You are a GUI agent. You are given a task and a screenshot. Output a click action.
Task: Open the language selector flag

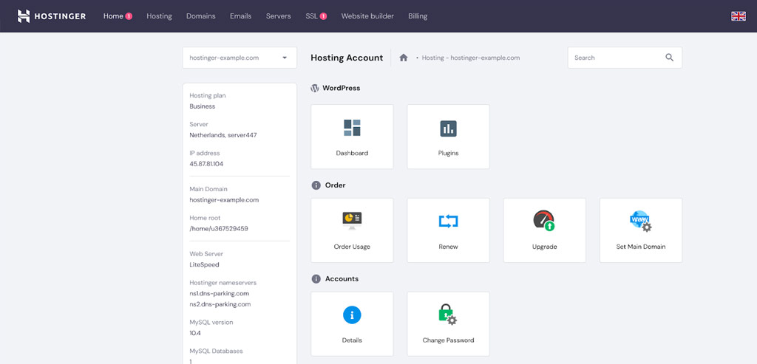[738, 16]
